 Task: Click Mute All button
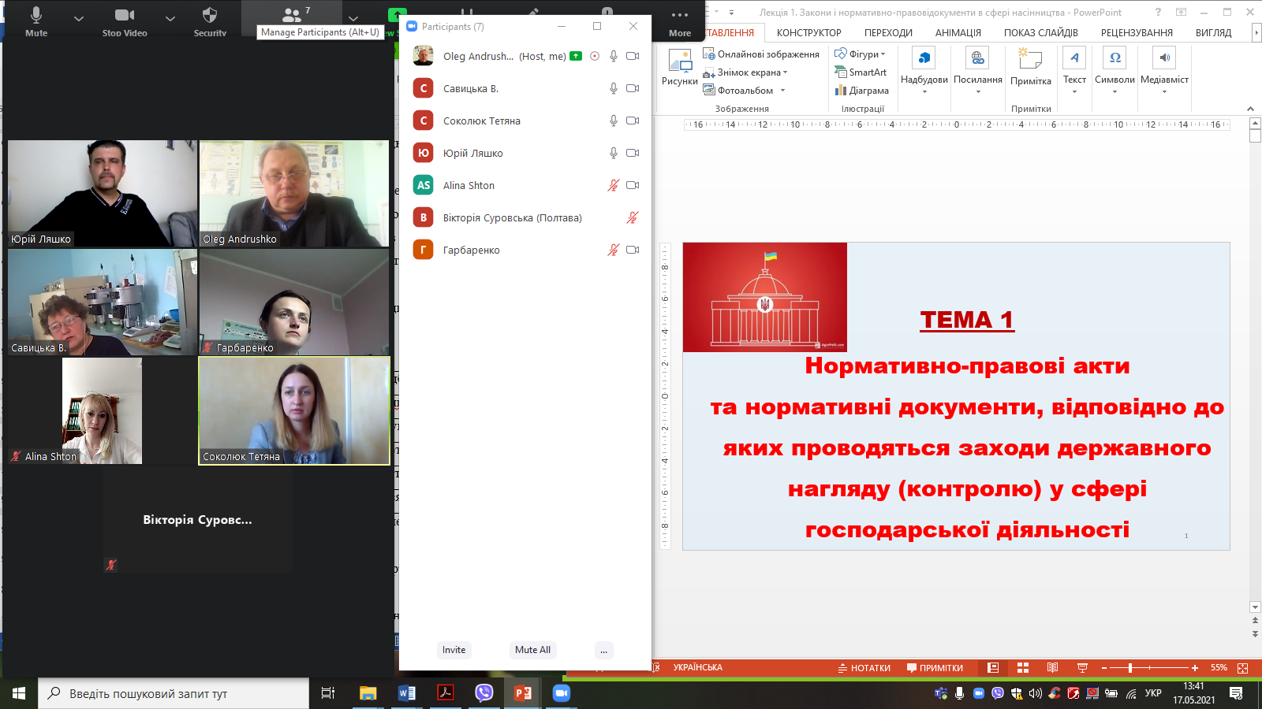pos(532,650)
